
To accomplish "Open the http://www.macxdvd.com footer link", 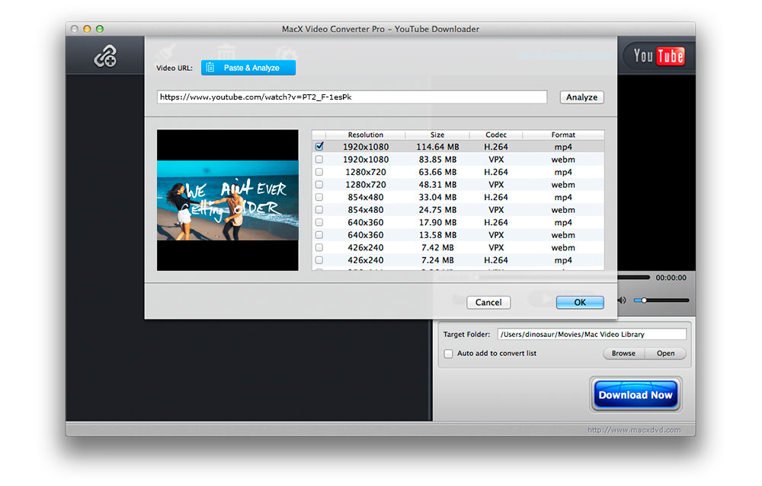I will coord(634,430).
